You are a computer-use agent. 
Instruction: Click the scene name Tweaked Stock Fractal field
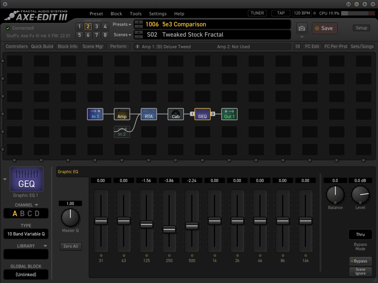click(226, 35)
